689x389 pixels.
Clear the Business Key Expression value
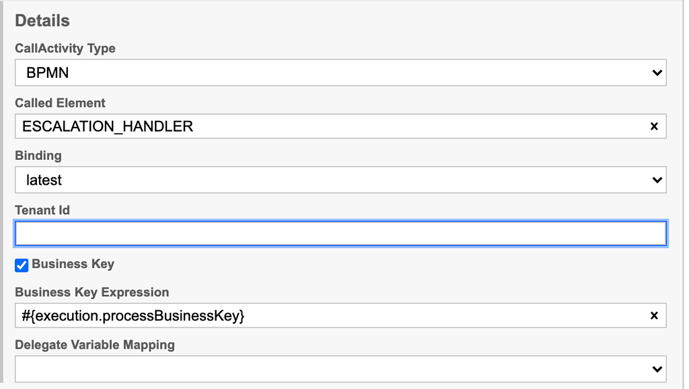pos(653,315)
